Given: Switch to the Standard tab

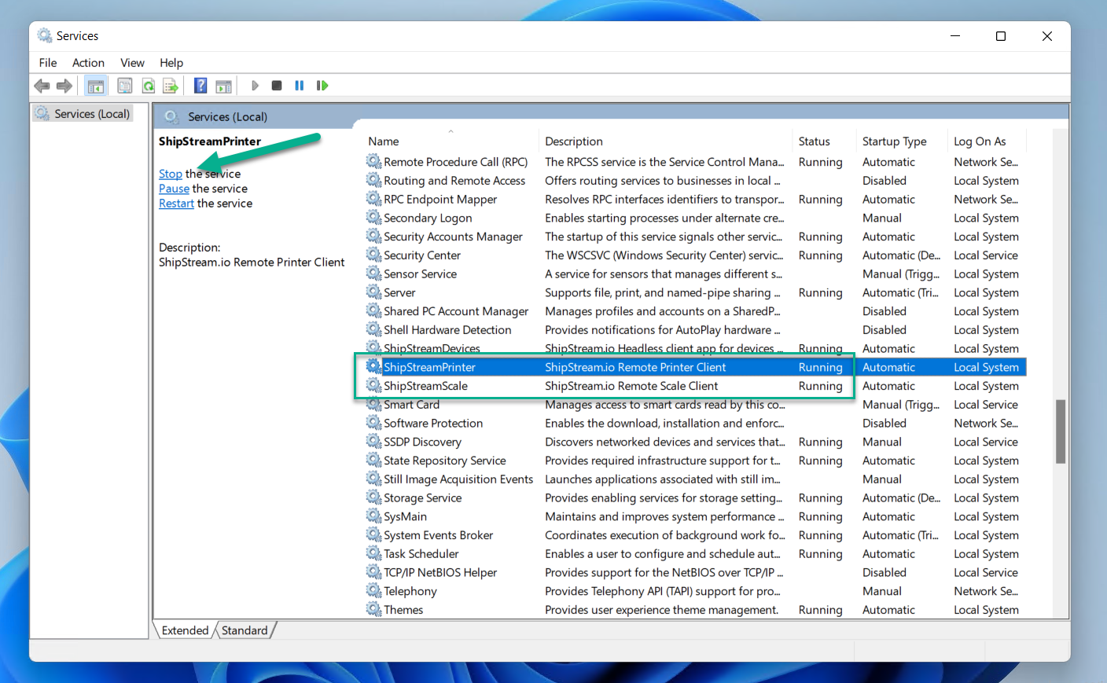Looking at the screenshot, I should 245,630.
